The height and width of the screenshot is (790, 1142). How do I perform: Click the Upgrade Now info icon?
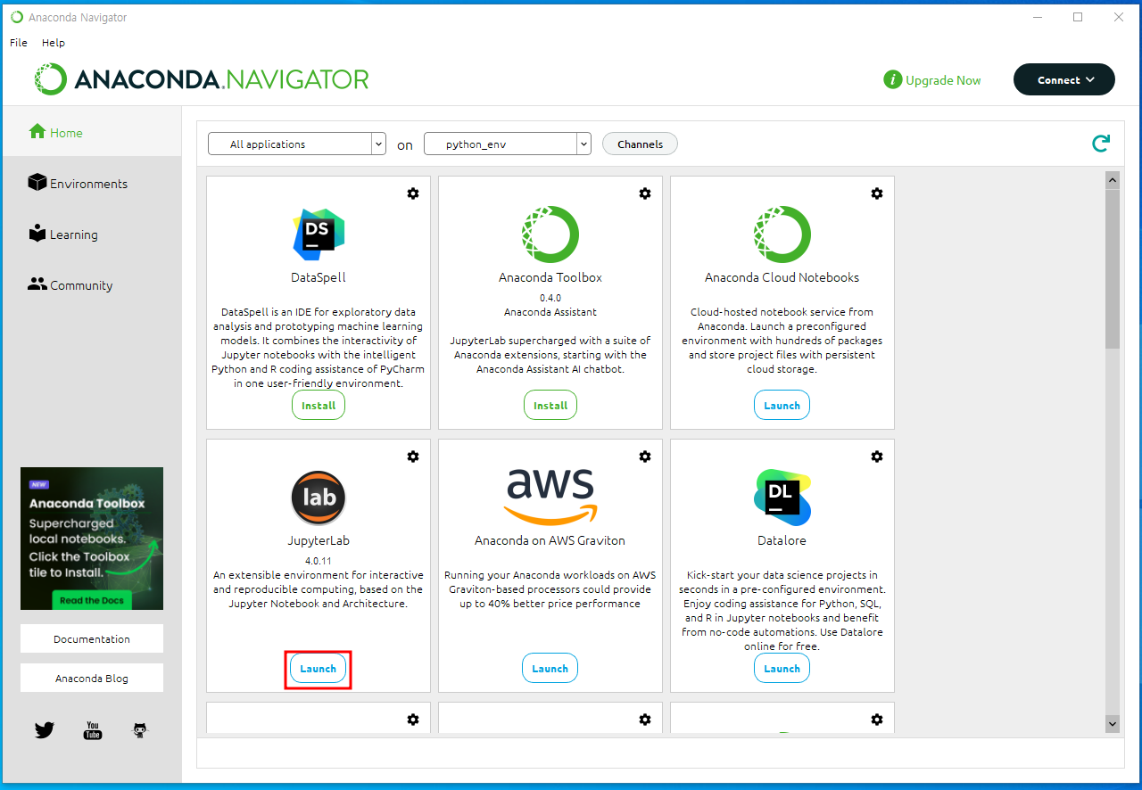pyautogui.click(x=892, y=80)
